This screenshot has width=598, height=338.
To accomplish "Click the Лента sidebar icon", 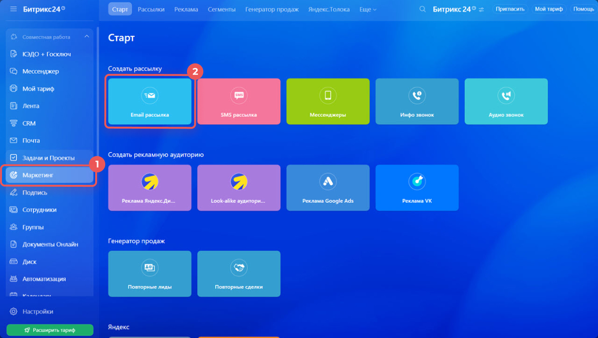I will pyautogui.click(x=13, y=106).
